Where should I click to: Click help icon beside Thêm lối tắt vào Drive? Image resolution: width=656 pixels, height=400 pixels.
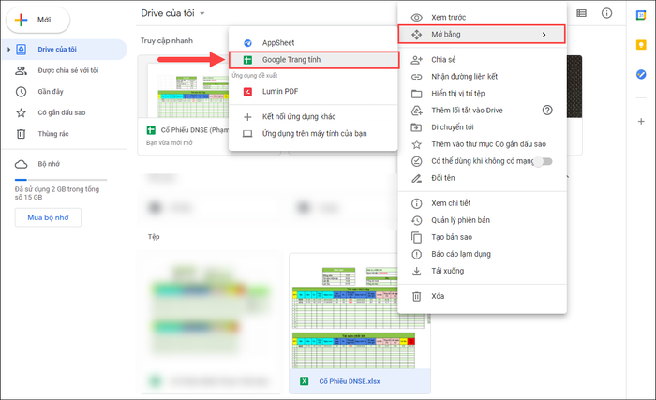click(547, 110)
